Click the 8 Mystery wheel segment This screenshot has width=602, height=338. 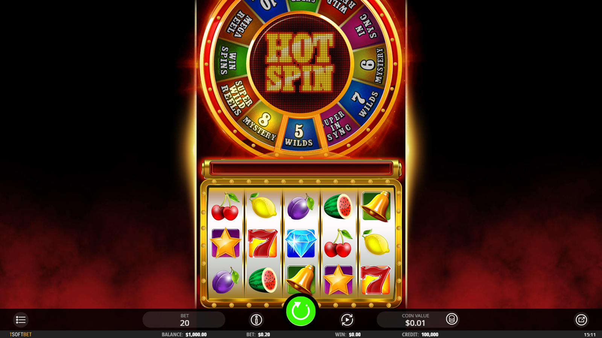point(261,126)
